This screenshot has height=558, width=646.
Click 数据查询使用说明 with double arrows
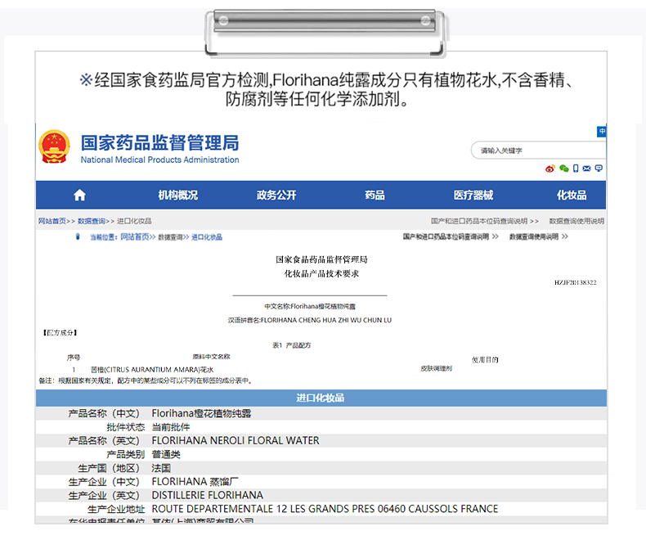[x=539, y=236]
